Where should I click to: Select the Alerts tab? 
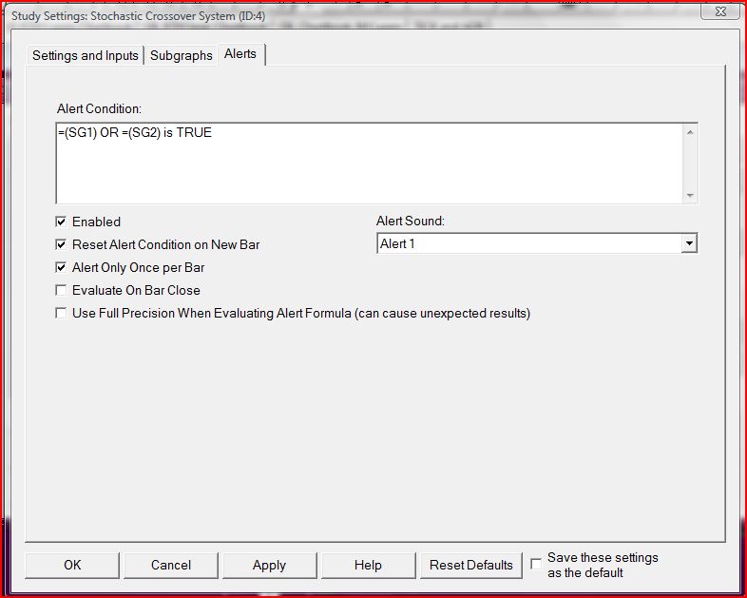tap(240, 54)
